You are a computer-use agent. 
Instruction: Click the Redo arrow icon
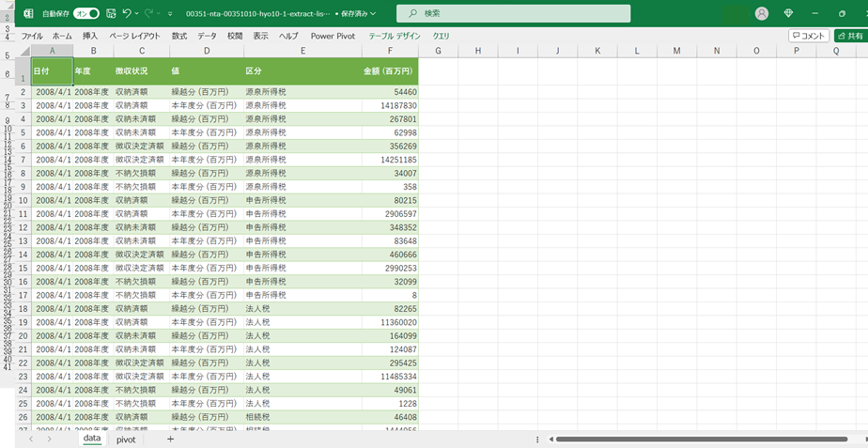click(x=147, y=14)
